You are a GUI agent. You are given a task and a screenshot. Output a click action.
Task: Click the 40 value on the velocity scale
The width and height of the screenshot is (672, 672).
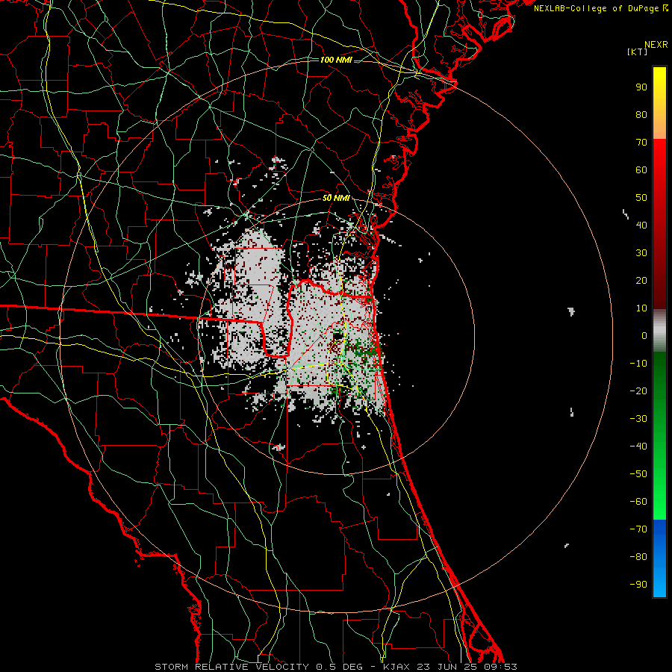(x=641, y=225)
